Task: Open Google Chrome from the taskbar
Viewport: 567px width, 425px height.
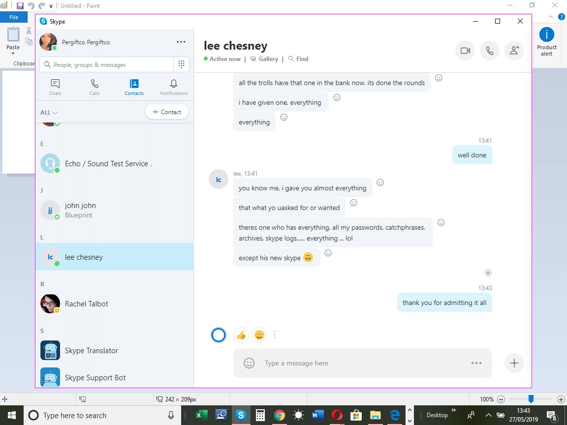Action: click(x=279, y=415)
